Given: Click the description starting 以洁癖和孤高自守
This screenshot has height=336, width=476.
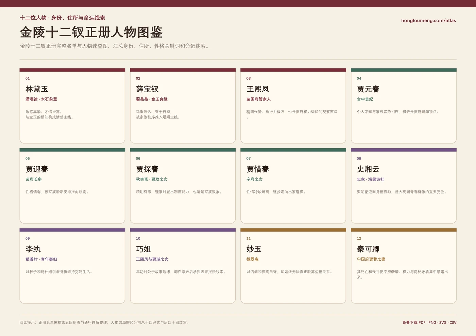Looking at the screenshot, I should (x=290, y=272).
